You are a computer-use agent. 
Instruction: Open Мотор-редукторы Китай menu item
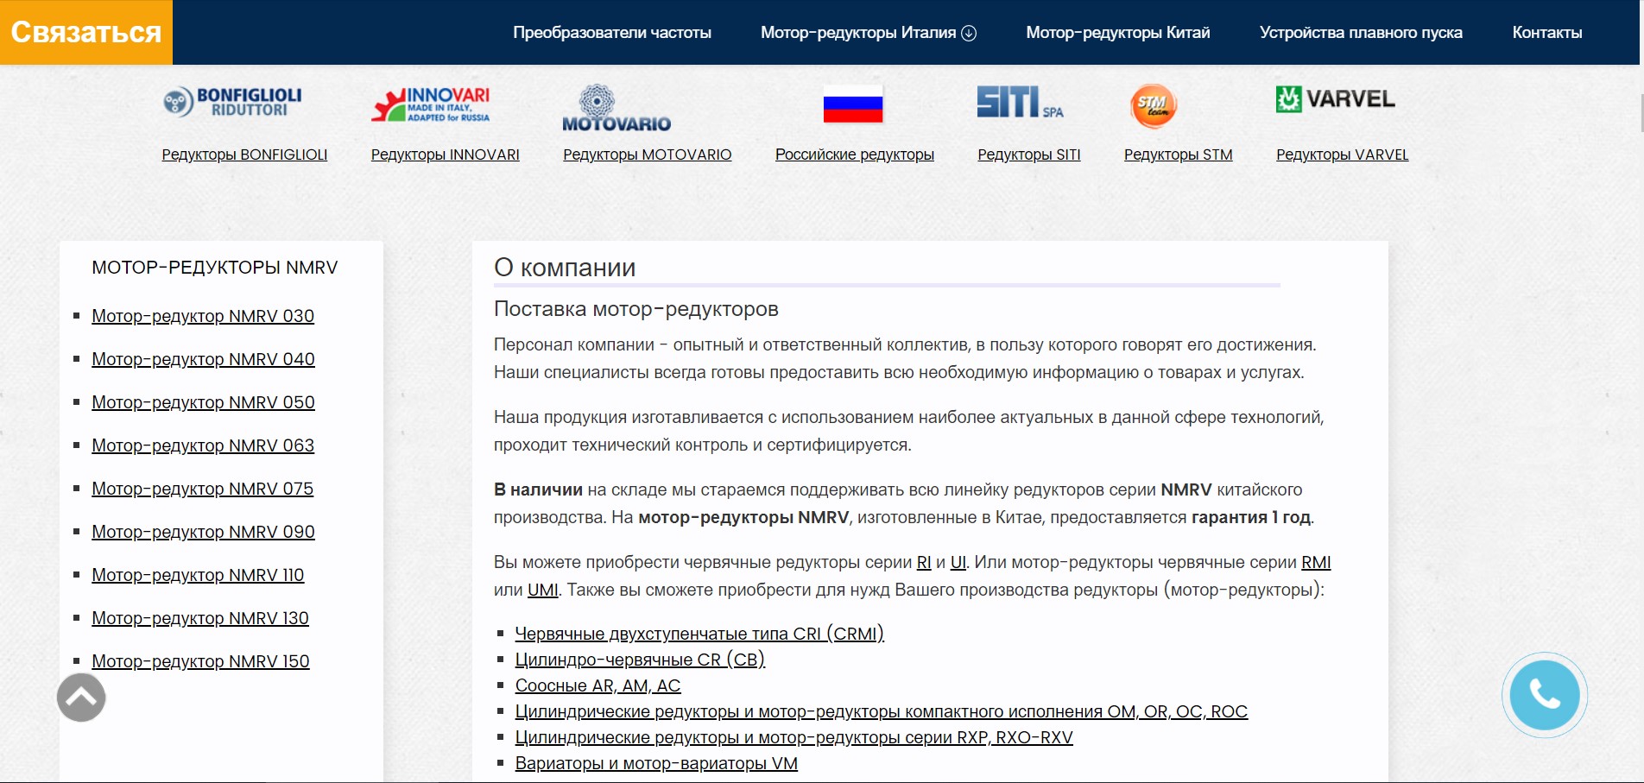click(1118, 33)
